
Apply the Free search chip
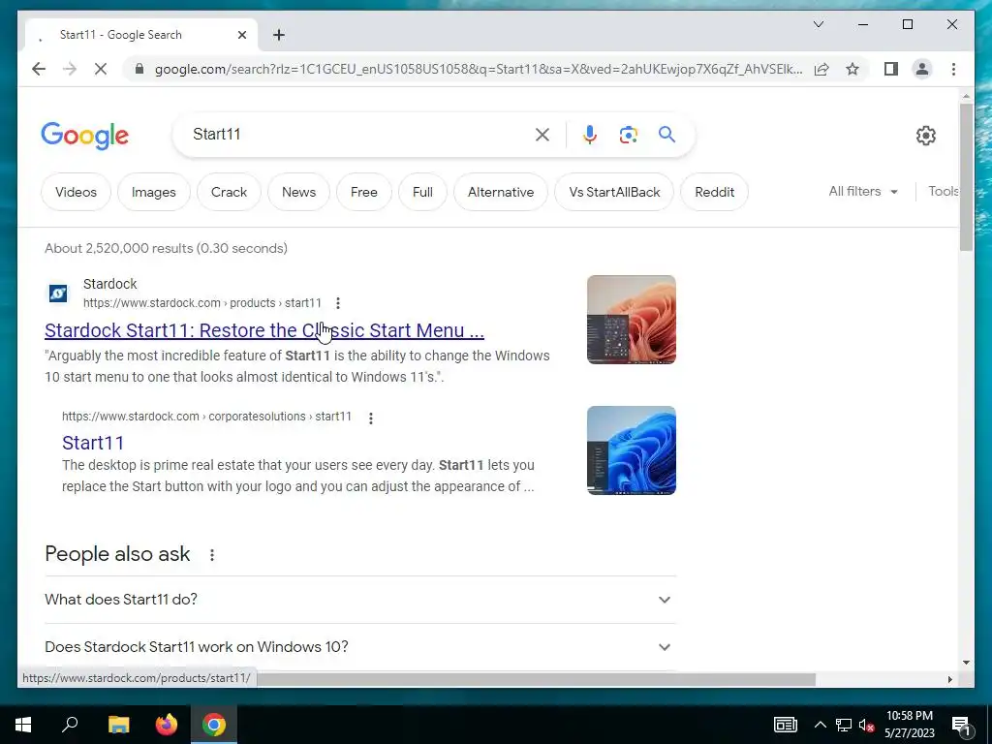(364, 192)
